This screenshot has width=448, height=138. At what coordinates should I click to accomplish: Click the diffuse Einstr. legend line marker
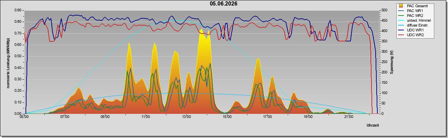[402, 25]
